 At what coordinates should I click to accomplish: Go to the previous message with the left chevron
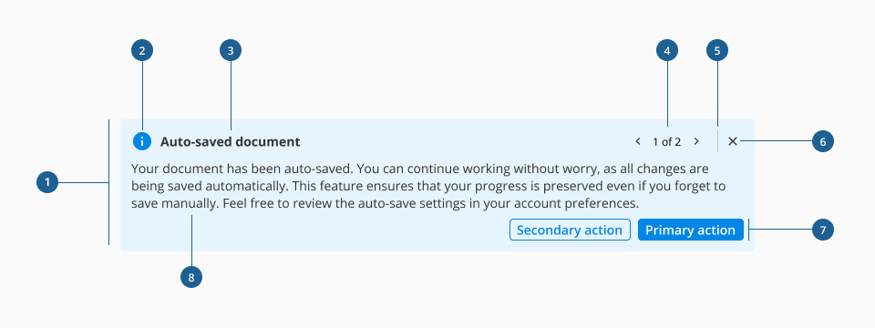[x=638, y=142]
